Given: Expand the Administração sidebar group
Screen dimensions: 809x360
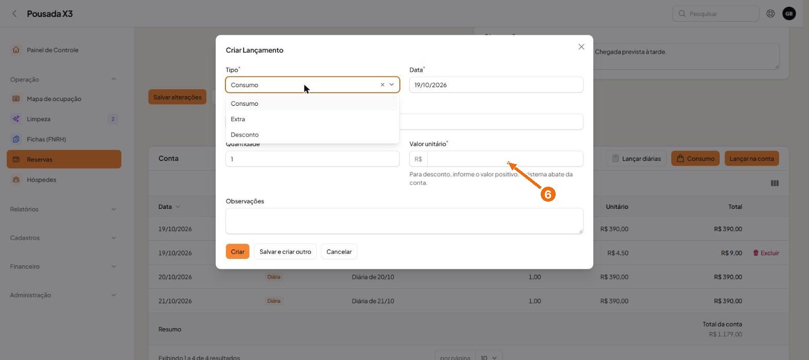Looking at the screenshot, I should click(114, 295).
